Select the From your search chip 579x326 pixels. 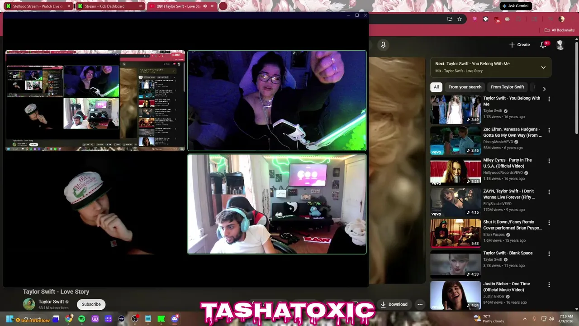(465, 87)
